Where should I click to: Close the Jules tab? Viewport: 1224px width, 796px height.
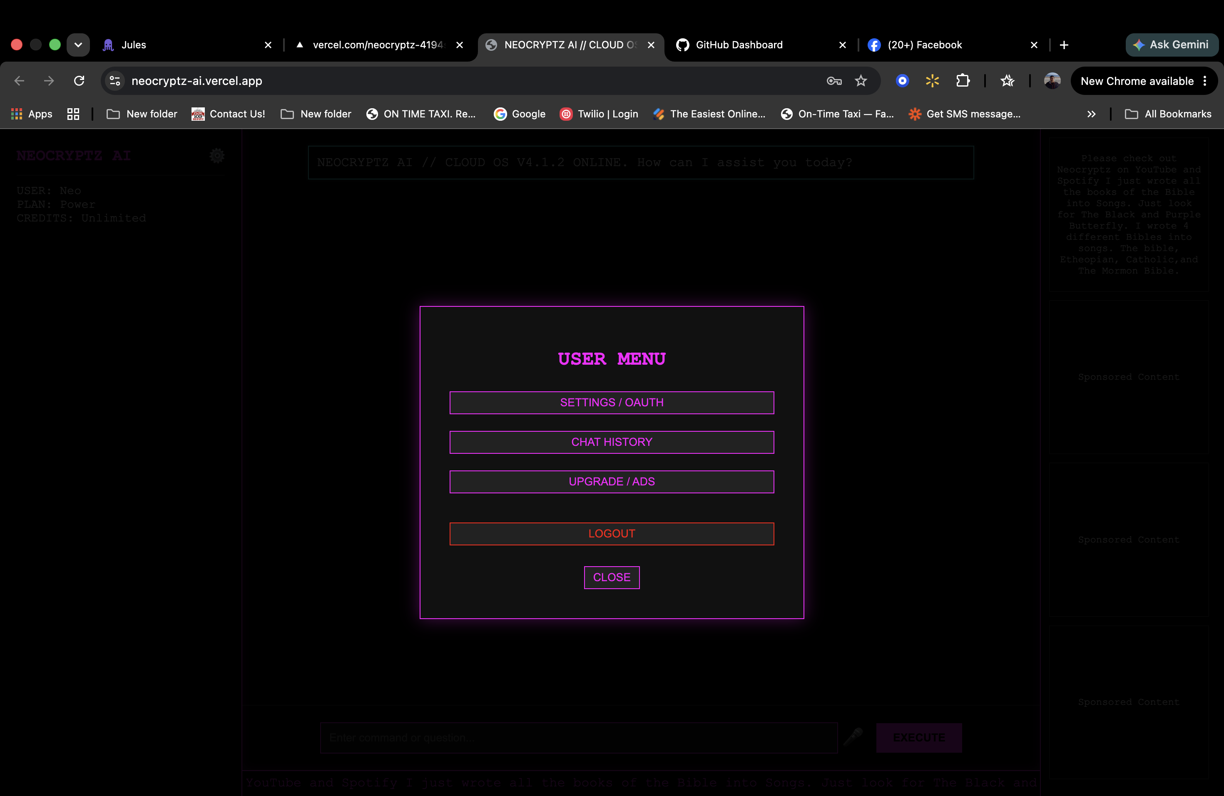pyautogui.click(x=268, y=45)
